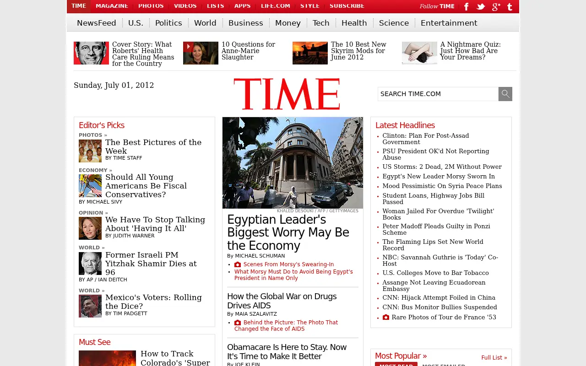Open the Anne-Marie Slaughter video thumbnail
586x366 pixels.
pyautogui.click(x=201, y=53)
